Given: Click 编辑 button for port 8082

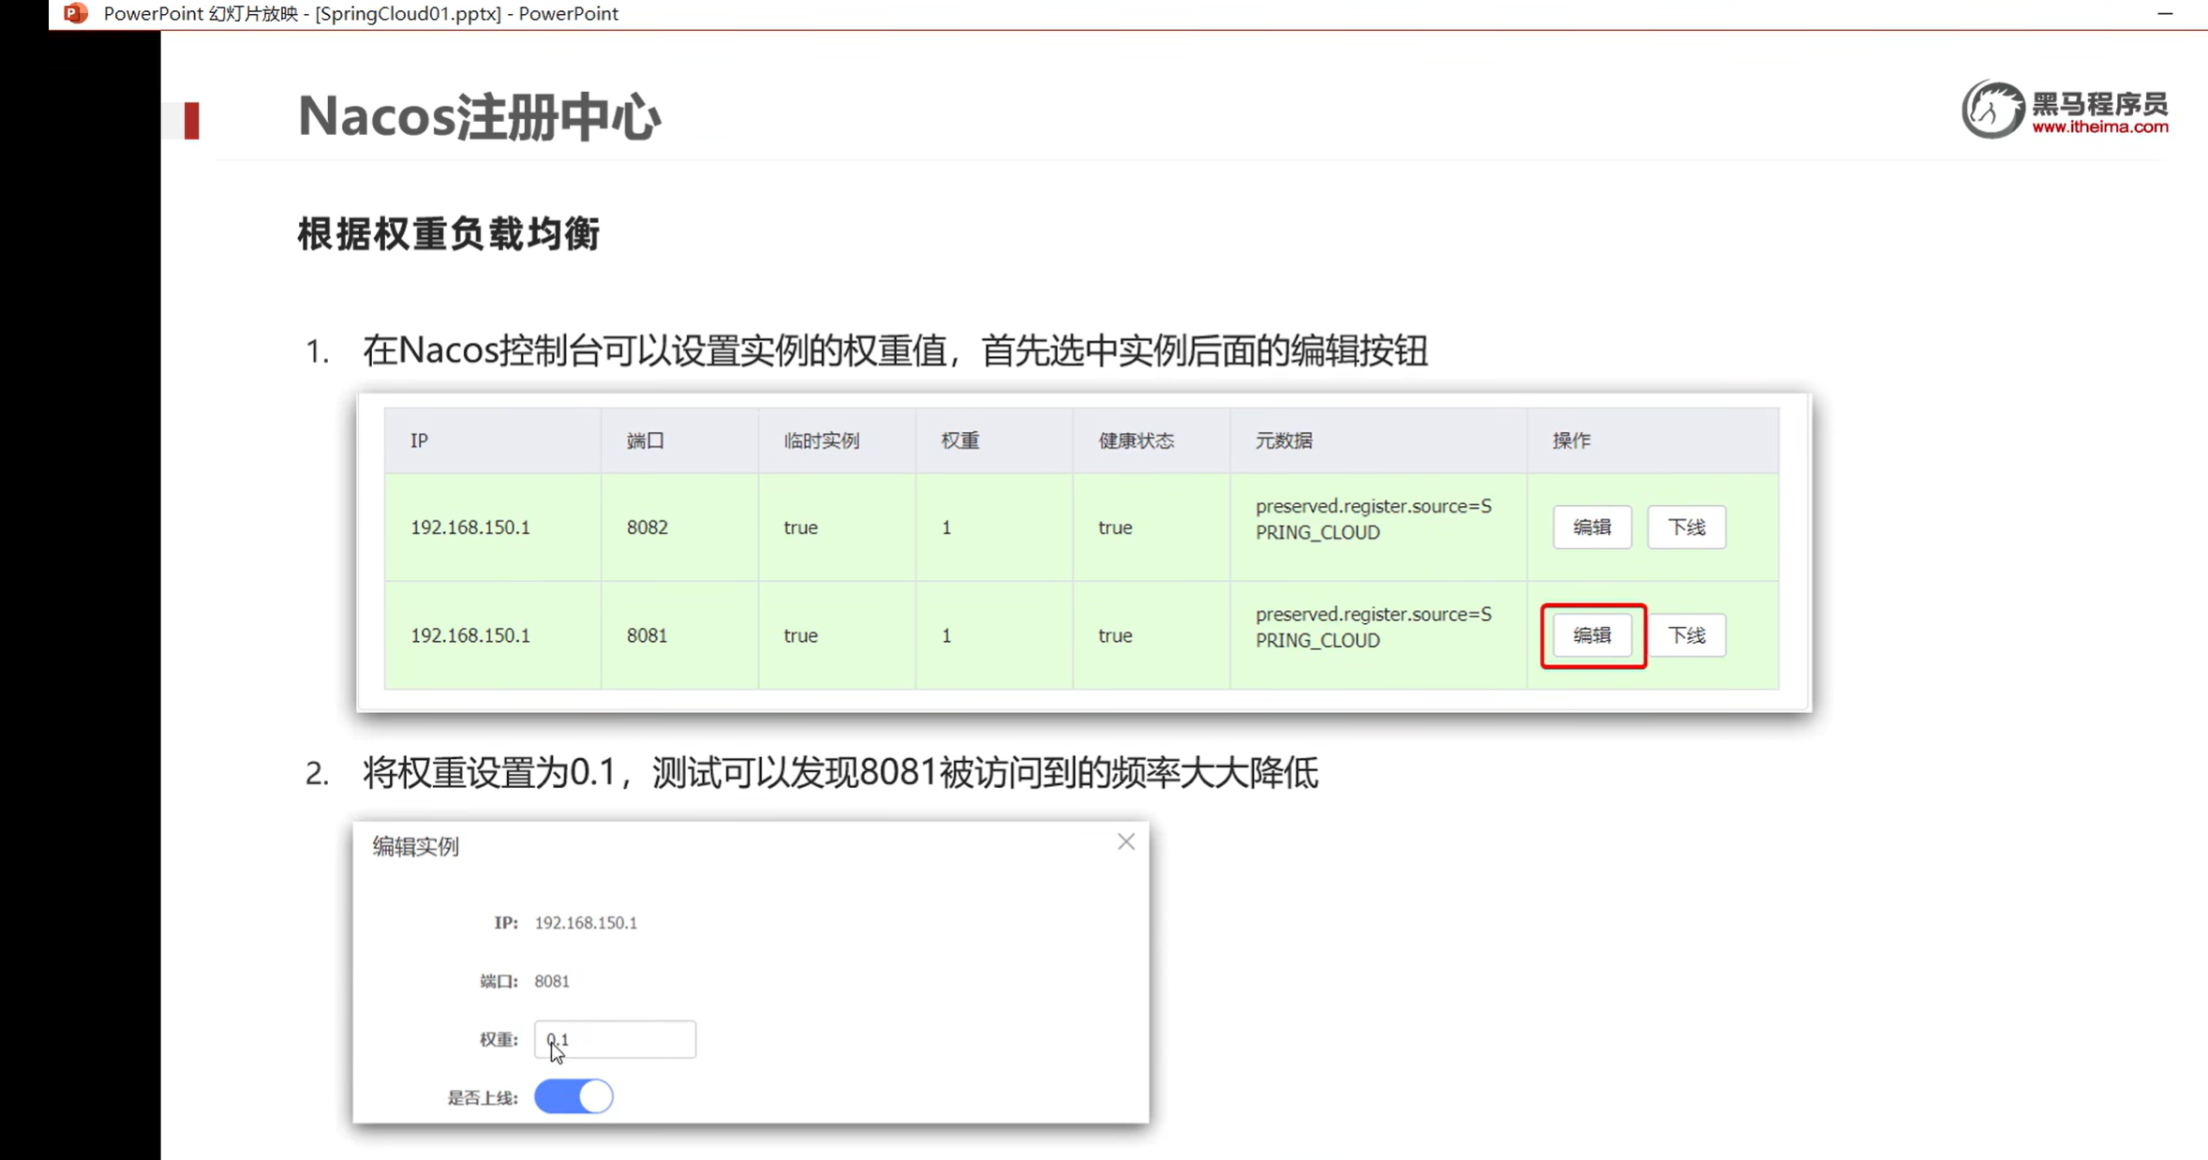Looking at the screenshot, I should point(1591,528).
